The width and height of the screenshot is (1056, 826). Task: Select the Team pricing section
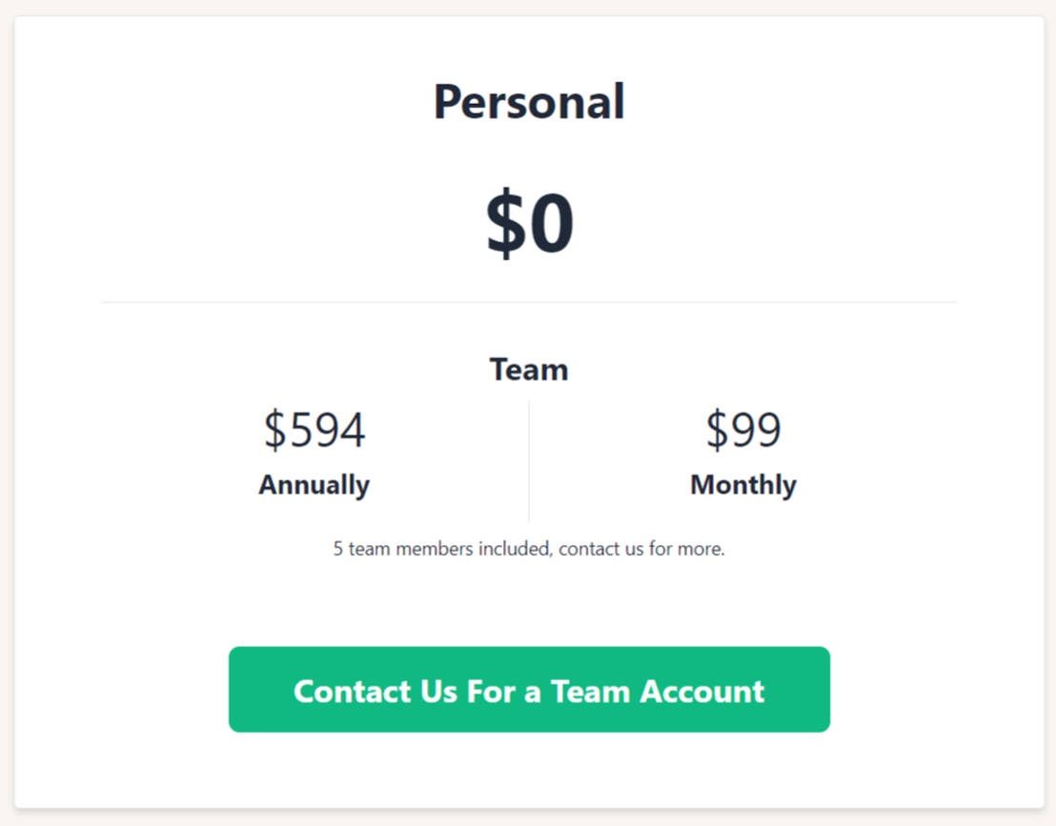pyautogui.click(x=528, y=448)
